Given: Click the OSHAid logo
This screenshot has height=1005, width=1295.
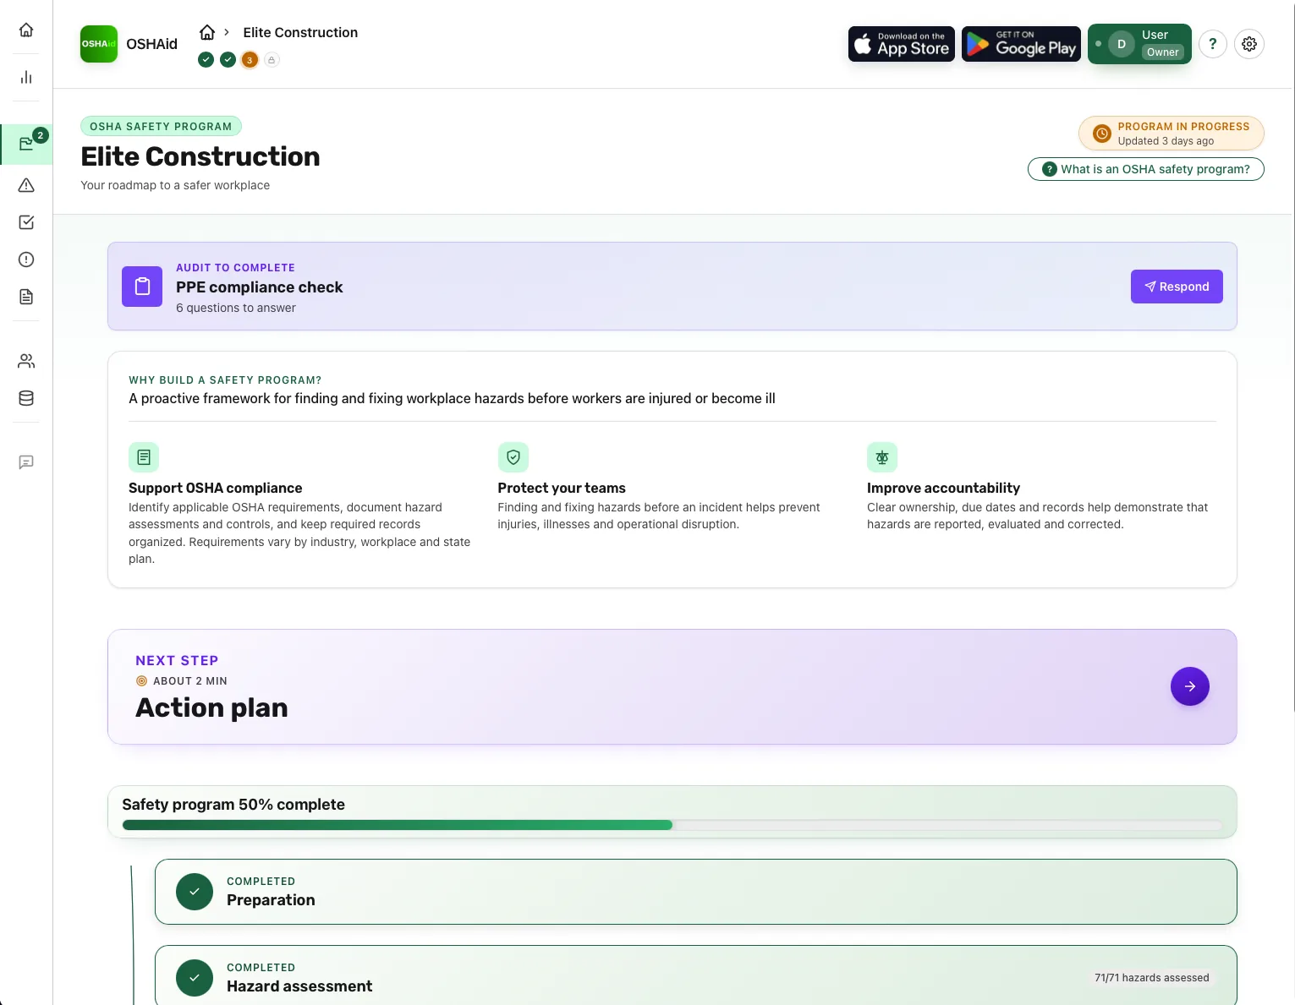Looking at the screenshot, I should pyautogui.click(x=99, y=44).
